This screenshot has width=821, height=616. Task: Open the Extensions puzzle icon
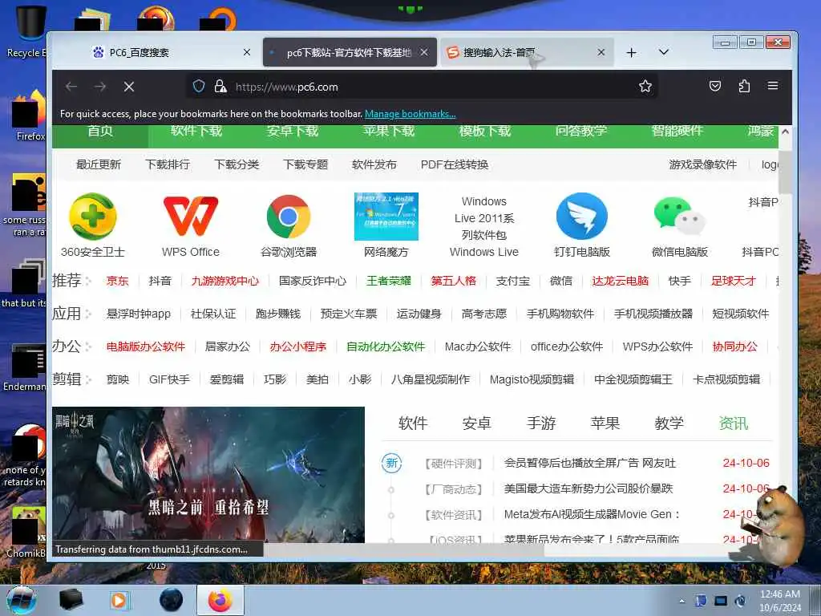tap(744, 86)
